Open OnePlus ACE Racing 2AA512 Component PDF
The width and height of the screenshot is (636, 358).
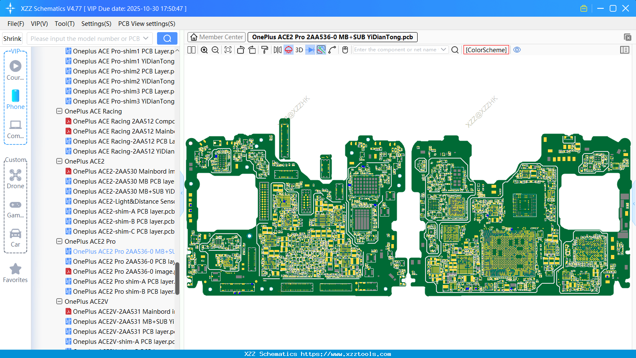pyautogui.click(x=120, y=121)
